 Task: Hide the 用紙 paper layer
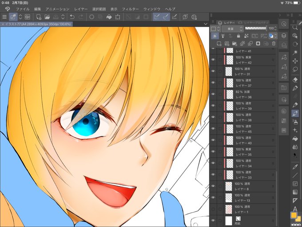point(213,220)
